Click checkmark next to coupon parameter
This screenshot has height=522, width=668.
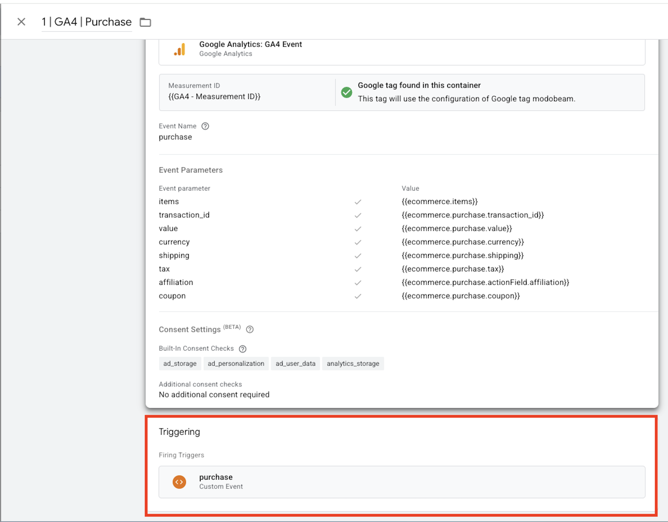[x=358, y=296]
